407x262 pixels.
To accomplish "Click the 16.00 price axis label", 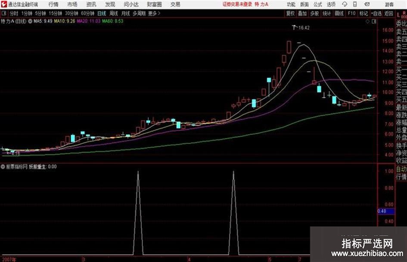I will pos(388,30).
